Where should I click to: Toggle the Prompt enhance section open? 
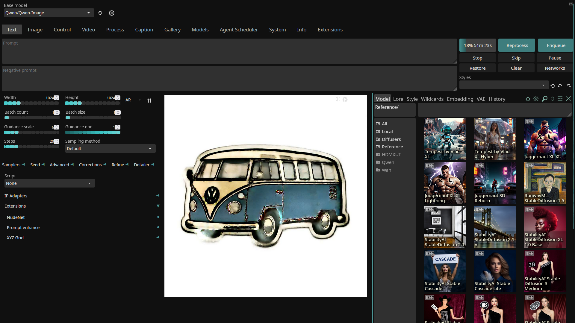(158, 227)
